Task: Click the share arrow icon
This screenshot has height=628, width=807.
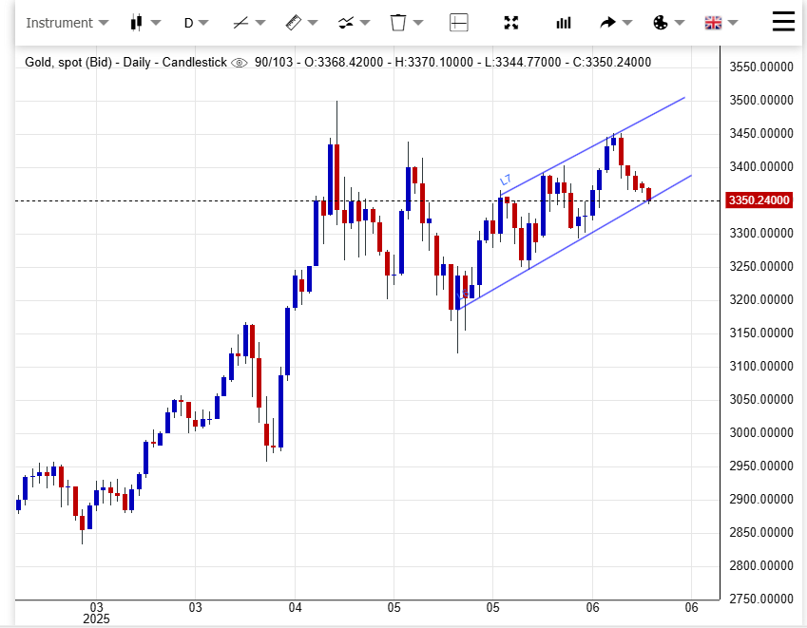Action: click(607, 23)
